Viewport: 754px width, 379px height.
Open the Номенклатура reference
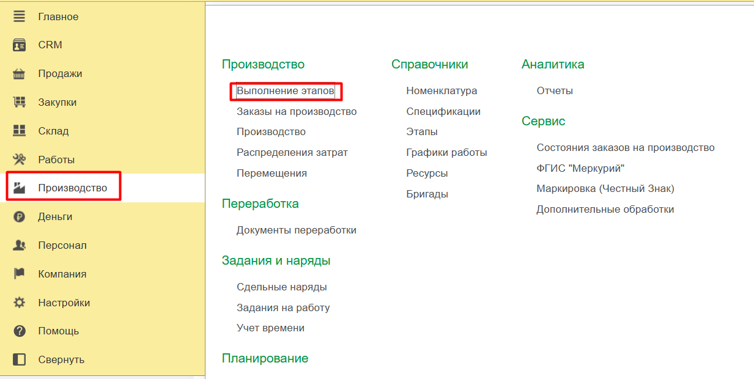click(x=442, y=91)
